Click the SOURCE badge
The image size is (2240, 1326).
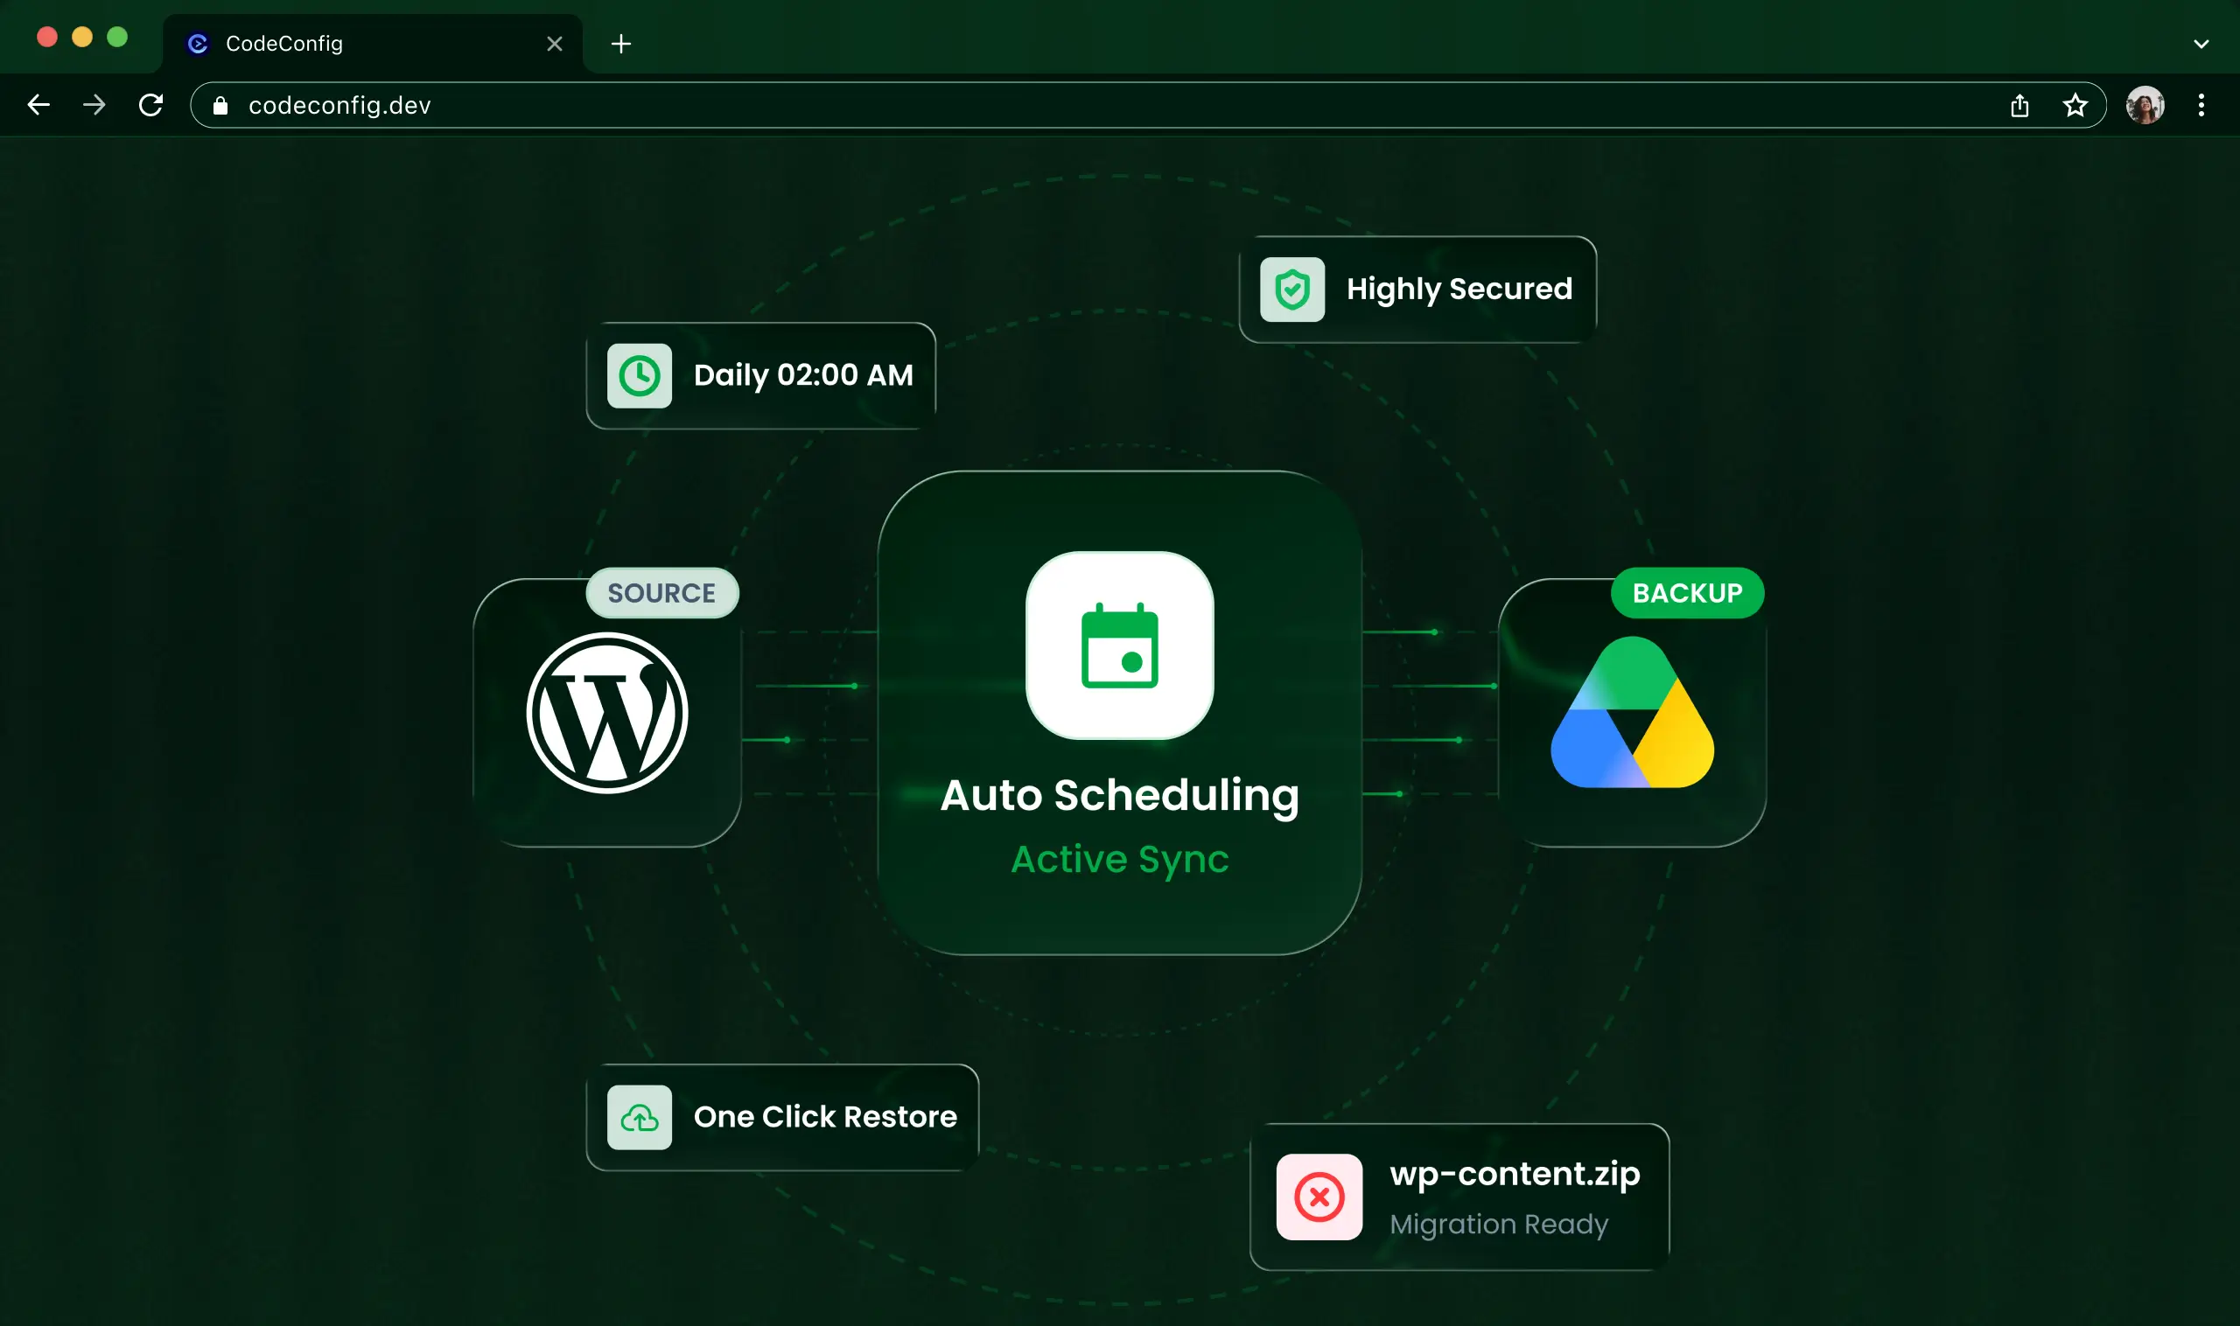(662, 592)
